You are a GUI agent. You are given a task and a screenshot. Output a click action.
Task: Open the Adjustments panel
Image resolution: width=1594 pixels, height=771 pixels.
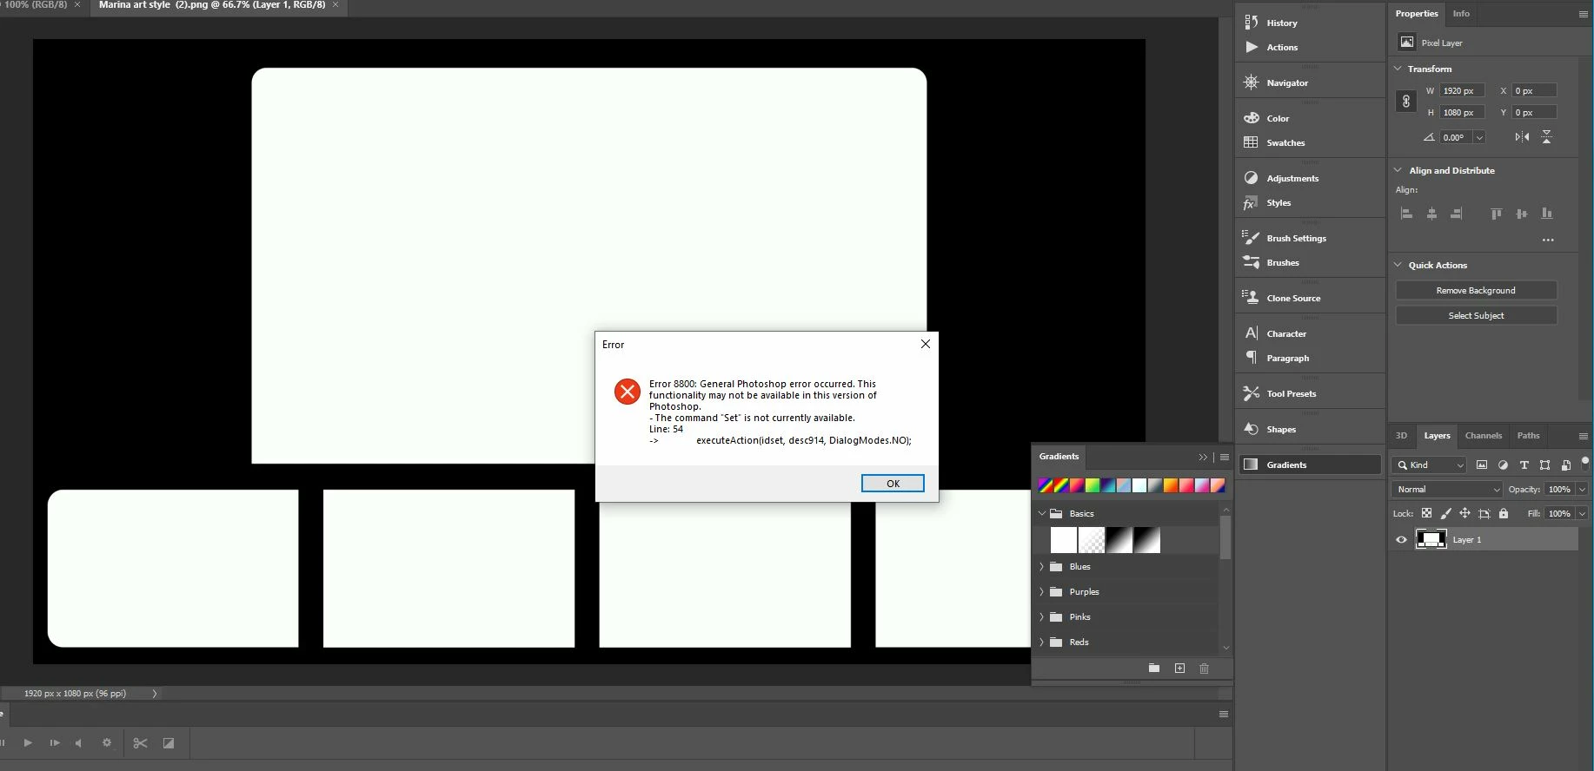[x=1292, y=178]
